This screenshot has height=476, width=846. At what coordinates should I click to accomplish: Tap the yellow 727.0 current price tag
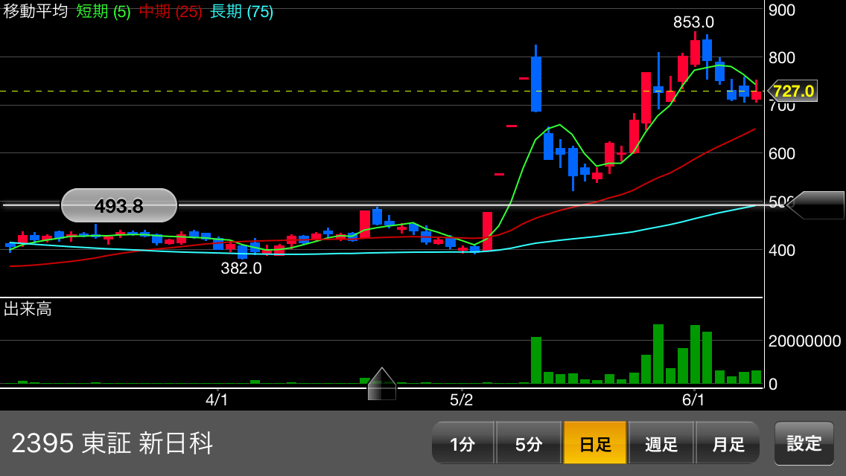792,91
